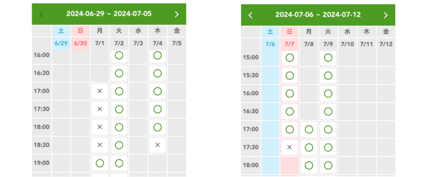Click unavailable X at 18:30 on 7/4

click(x=157, y=145)
